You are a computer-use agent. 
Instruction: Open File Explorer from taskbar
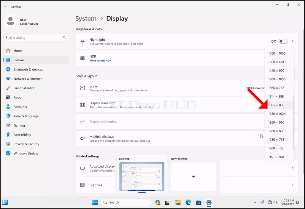pyautogui.click(x=178, y=202)
